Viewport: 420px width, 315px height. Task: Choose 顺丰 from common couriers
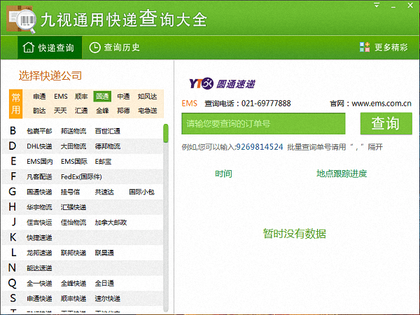point(82,97)
